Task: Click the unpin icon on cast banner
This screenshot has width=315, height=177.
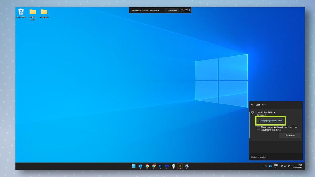Action: point(187,10)
